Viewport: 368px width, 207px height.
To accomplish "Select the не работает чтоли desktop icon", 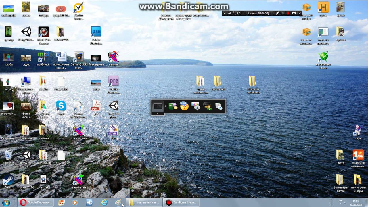I will (x=323, y=60).
